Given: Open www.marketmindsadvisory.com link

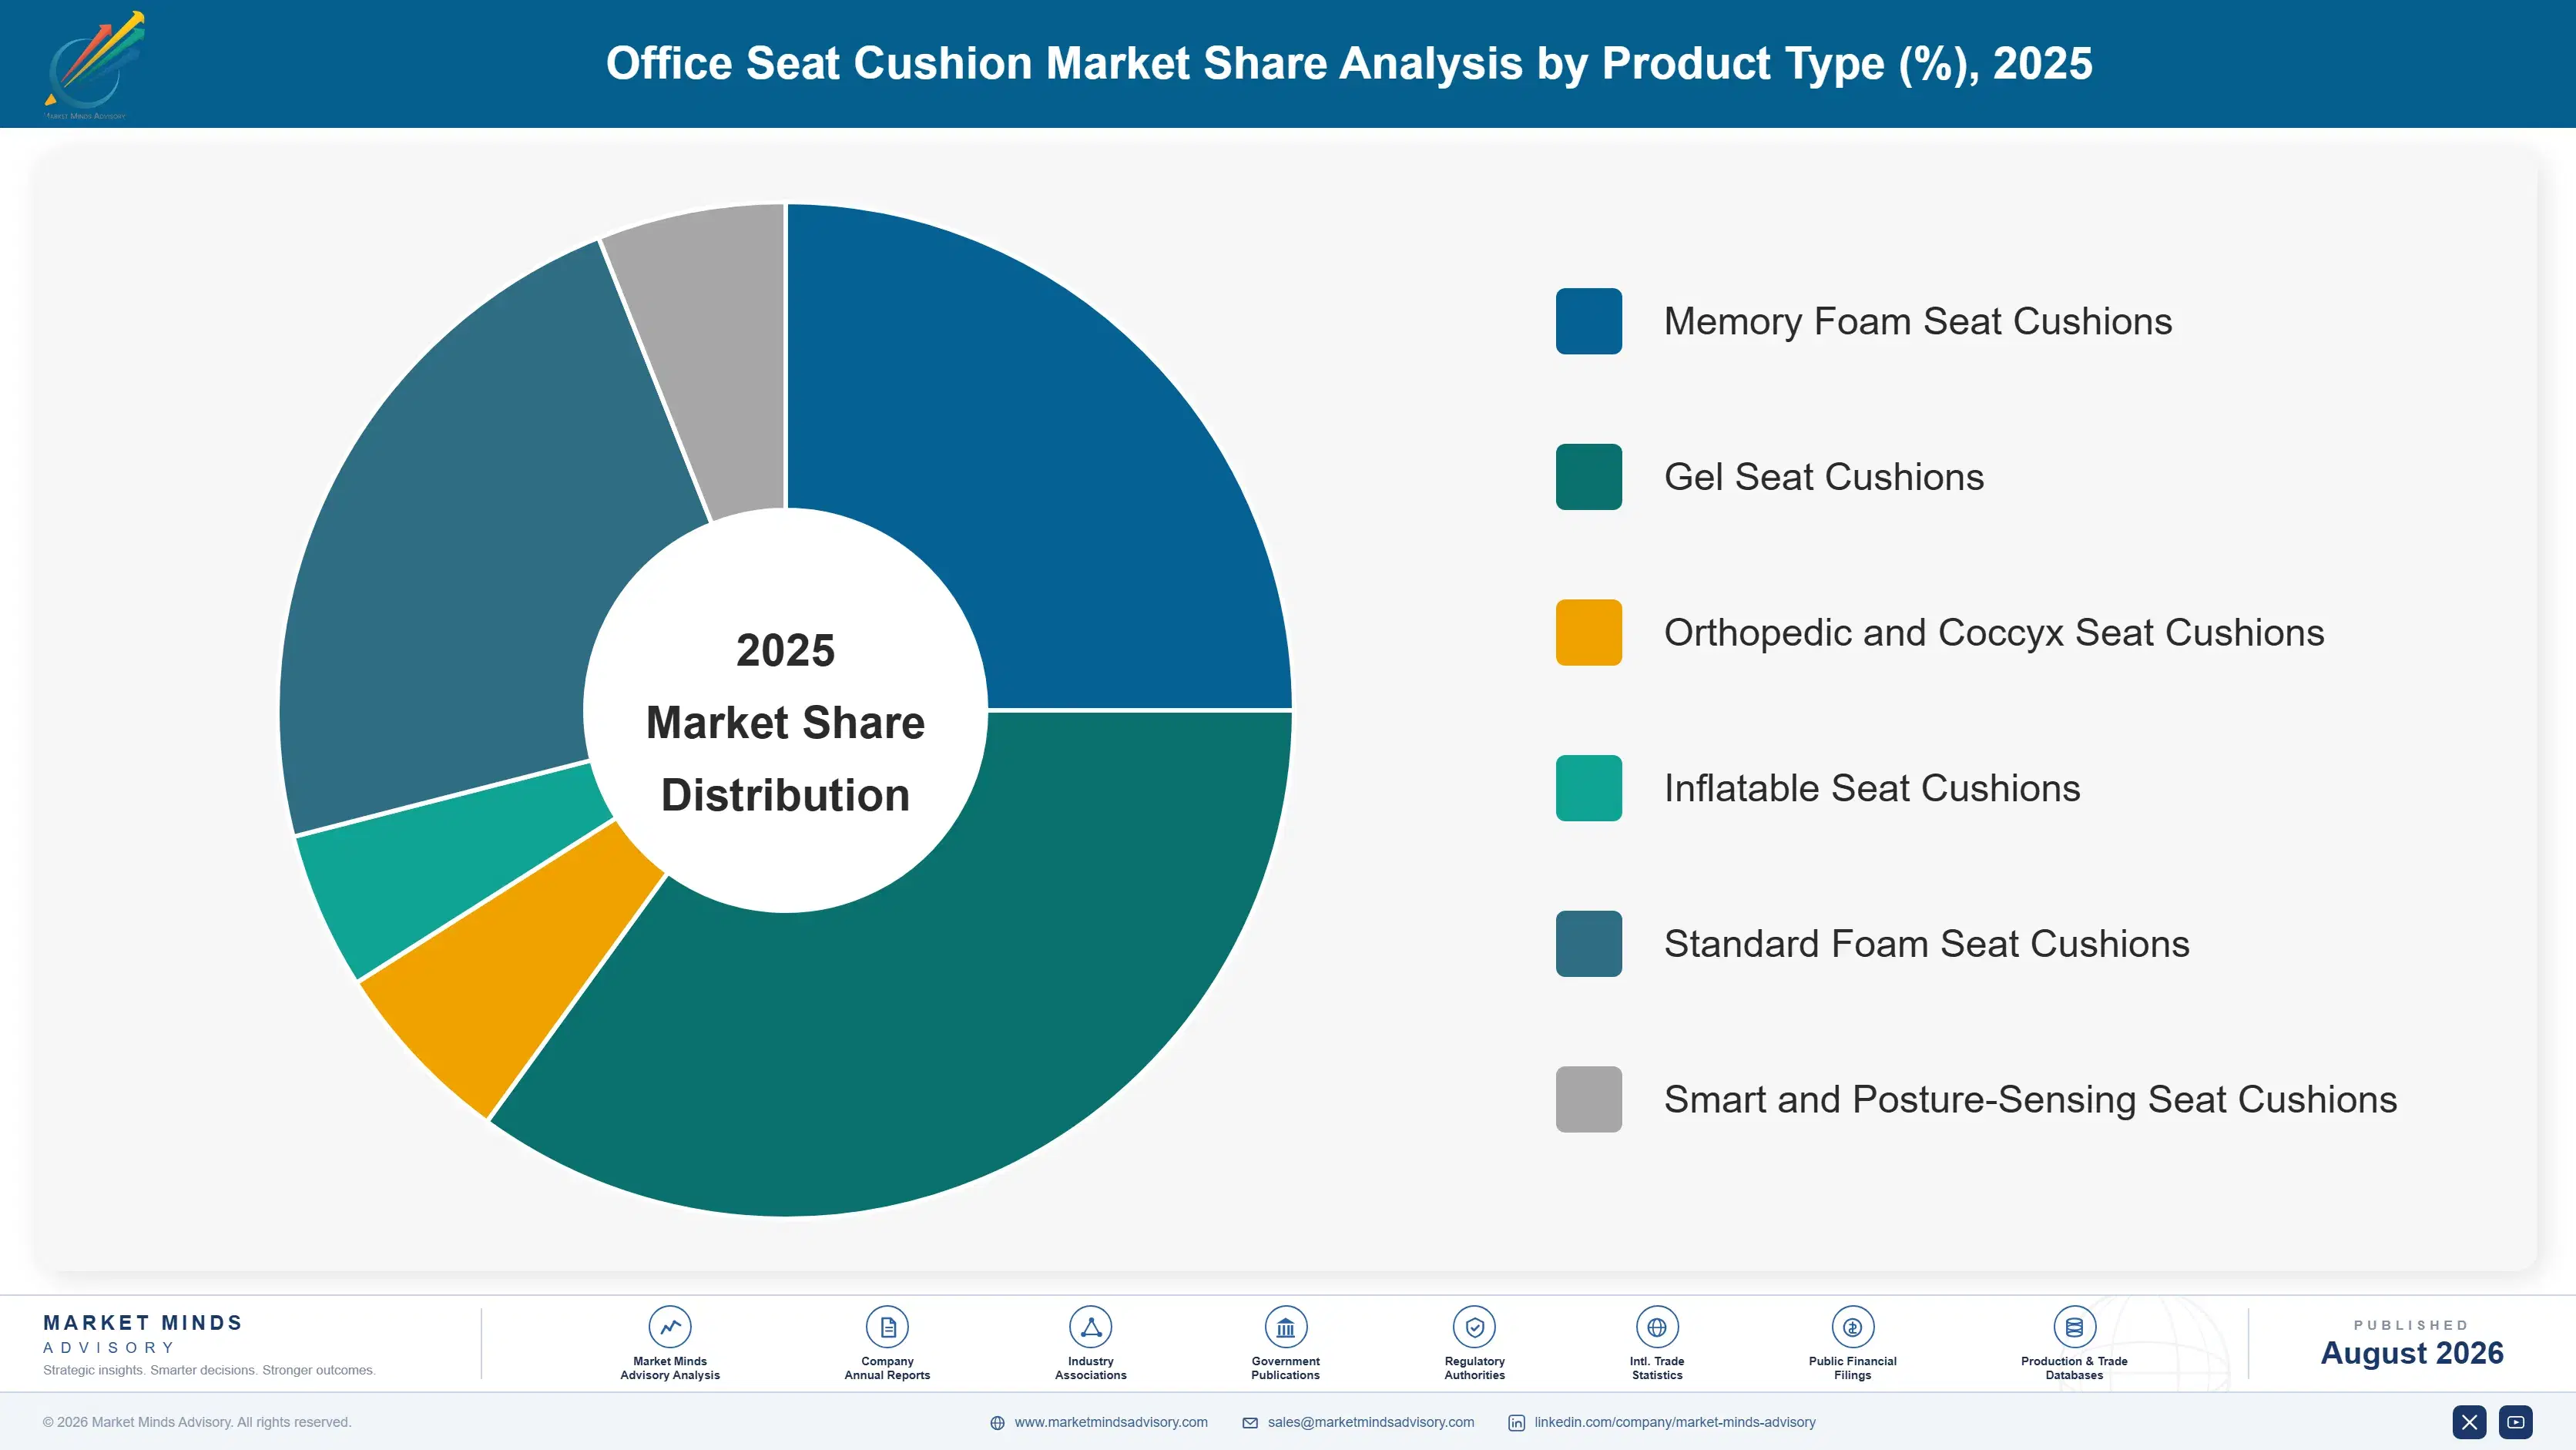Looking at the screenshot, I should (1111, 1422).
